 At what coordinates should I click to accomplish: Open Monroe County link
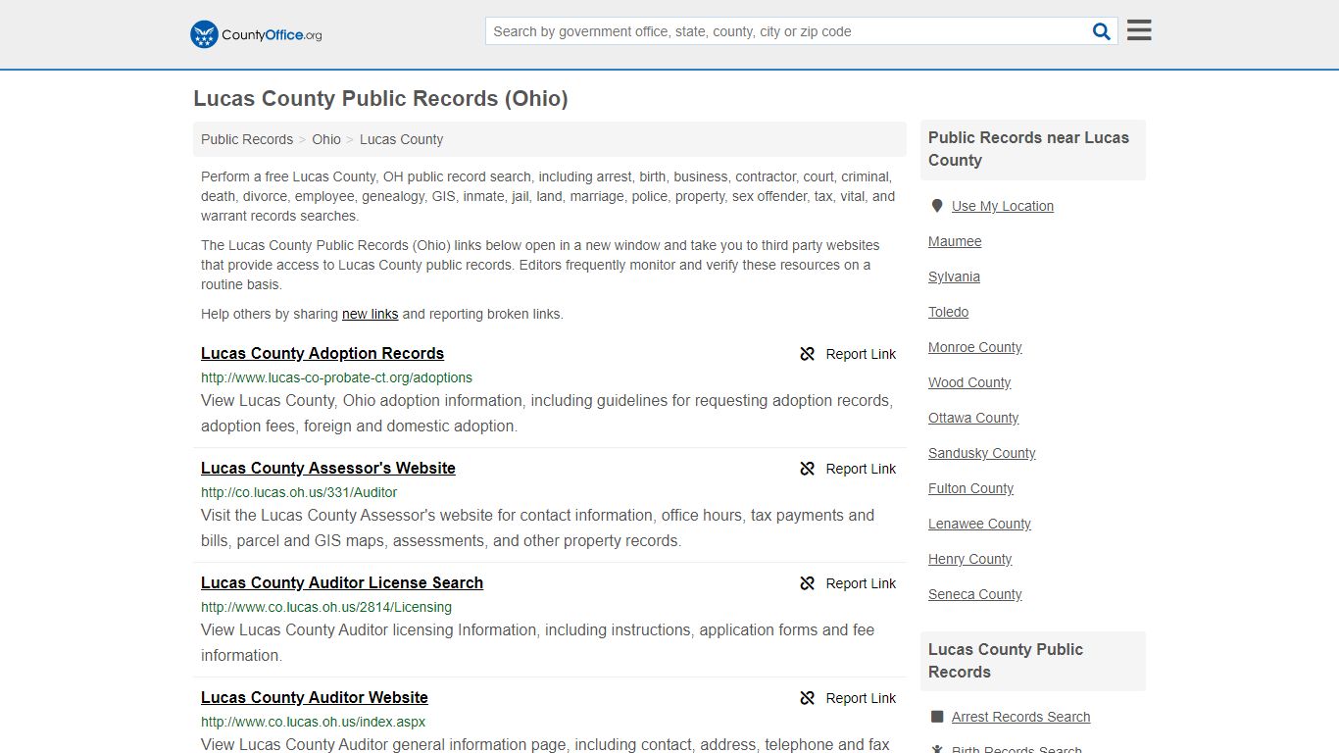click(x=974, y=347)
